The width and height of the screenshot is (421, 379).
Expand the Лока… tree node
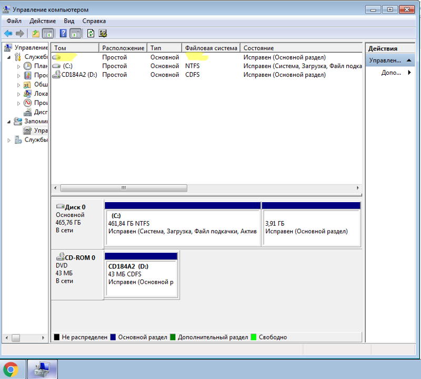[18, 94]
